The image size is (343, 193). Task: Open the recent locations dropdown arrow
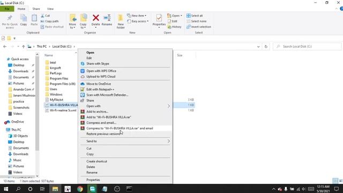point(18,47)
